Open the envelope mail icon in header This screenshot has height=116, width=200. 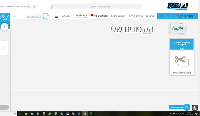tap(35, 7)
